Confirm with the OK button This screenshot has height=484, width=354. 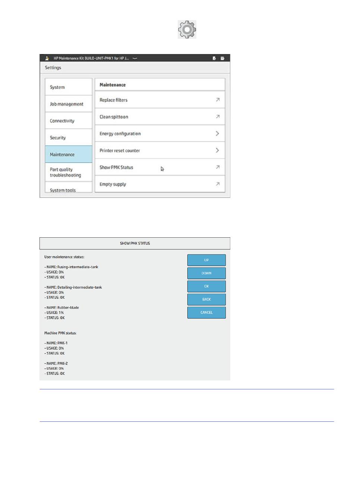pos(206,286)
